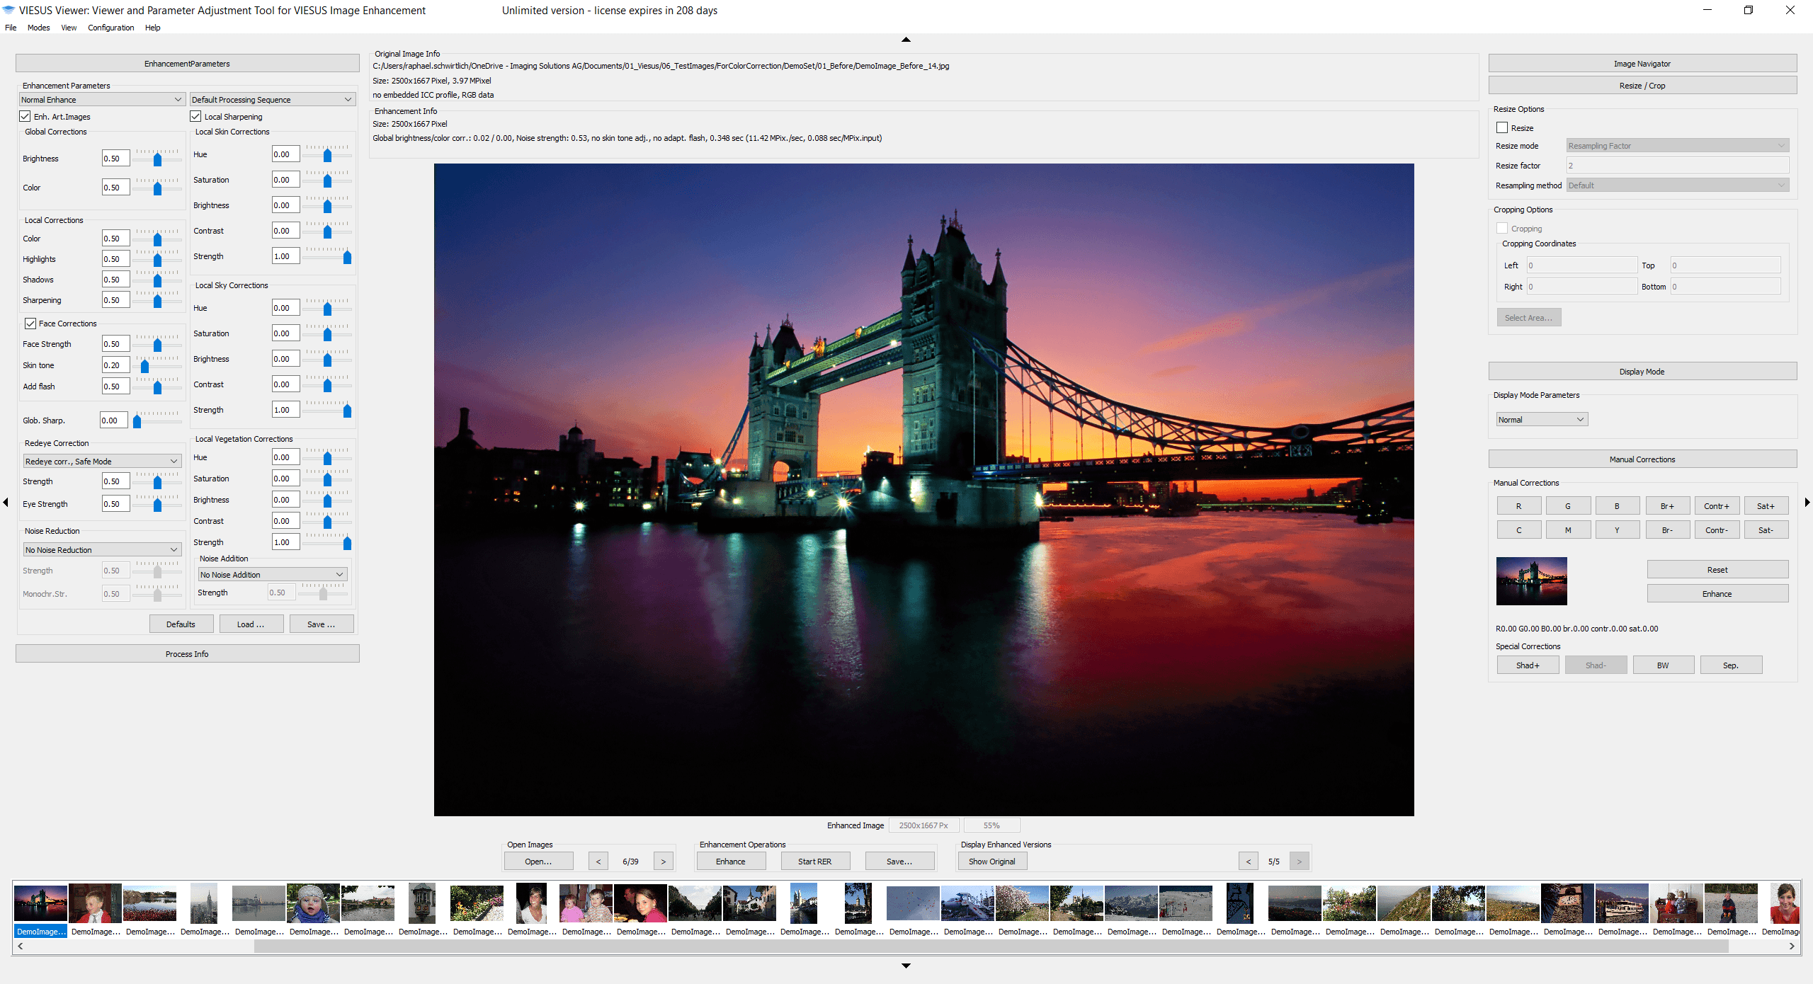
Task: Click the left panel collapse arrow
Action: coord(5,502)
